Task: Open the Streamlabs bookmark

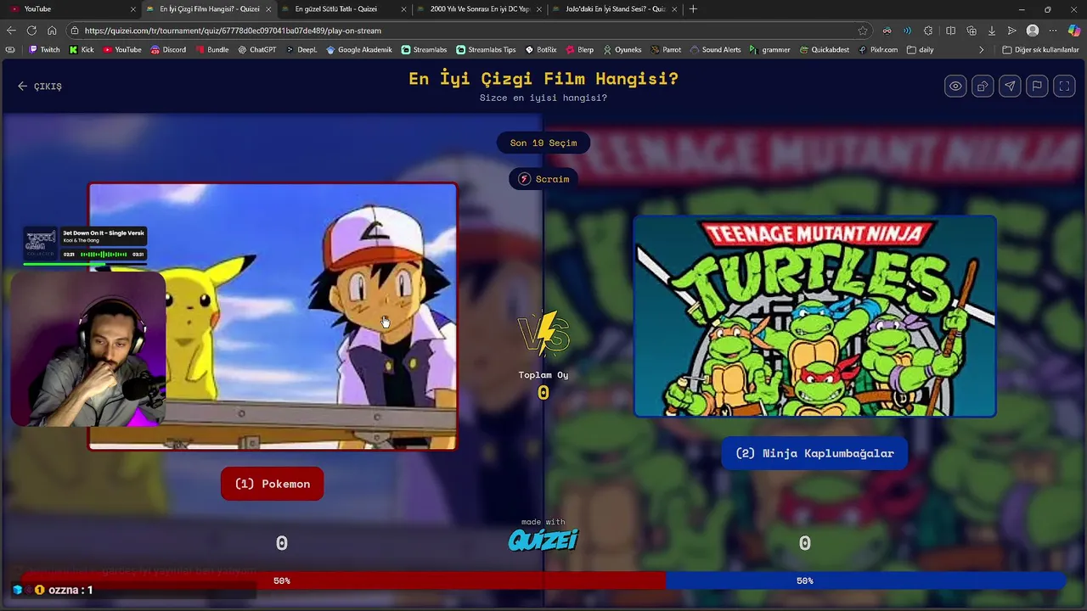Action: (x=424, y=49)
